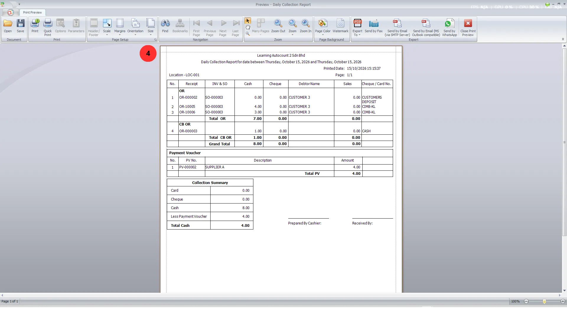Viewport: 567px width, 319px height.
Task: Click the receipt number OR-10005
Action: [187, 107]
